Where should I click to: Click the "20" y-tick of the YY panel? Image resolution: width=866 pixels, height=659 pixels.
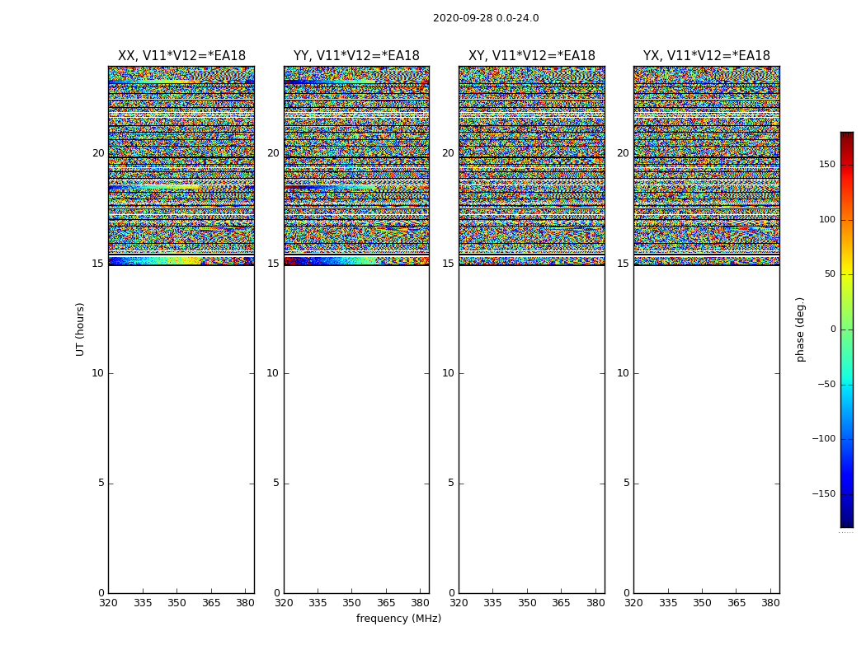(x=273, y=153)
